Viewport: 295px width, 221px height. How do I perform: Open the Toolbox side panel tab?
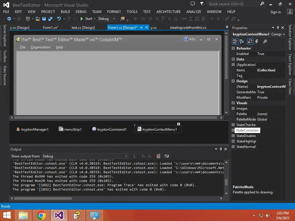pos(5,56)
